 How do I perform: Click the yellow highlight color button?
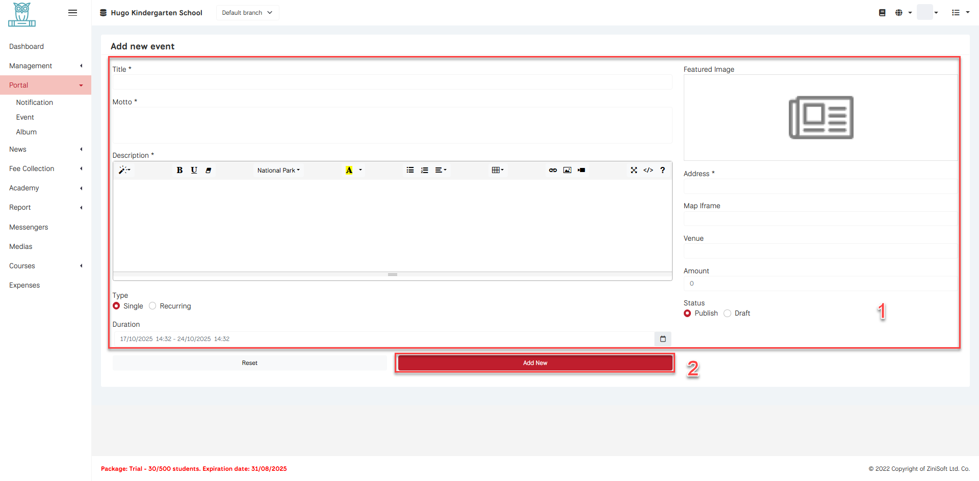point(349,171)
